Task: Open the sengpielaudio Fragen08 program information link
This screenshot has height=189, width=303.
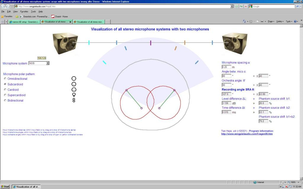Action: 247,134
